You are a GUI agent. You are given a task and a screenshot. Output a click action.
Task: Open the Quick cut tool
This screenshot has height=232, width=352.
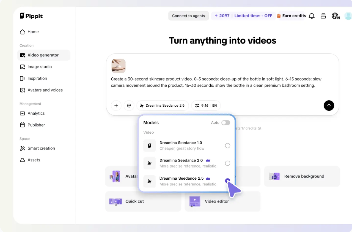pos(143,201)
